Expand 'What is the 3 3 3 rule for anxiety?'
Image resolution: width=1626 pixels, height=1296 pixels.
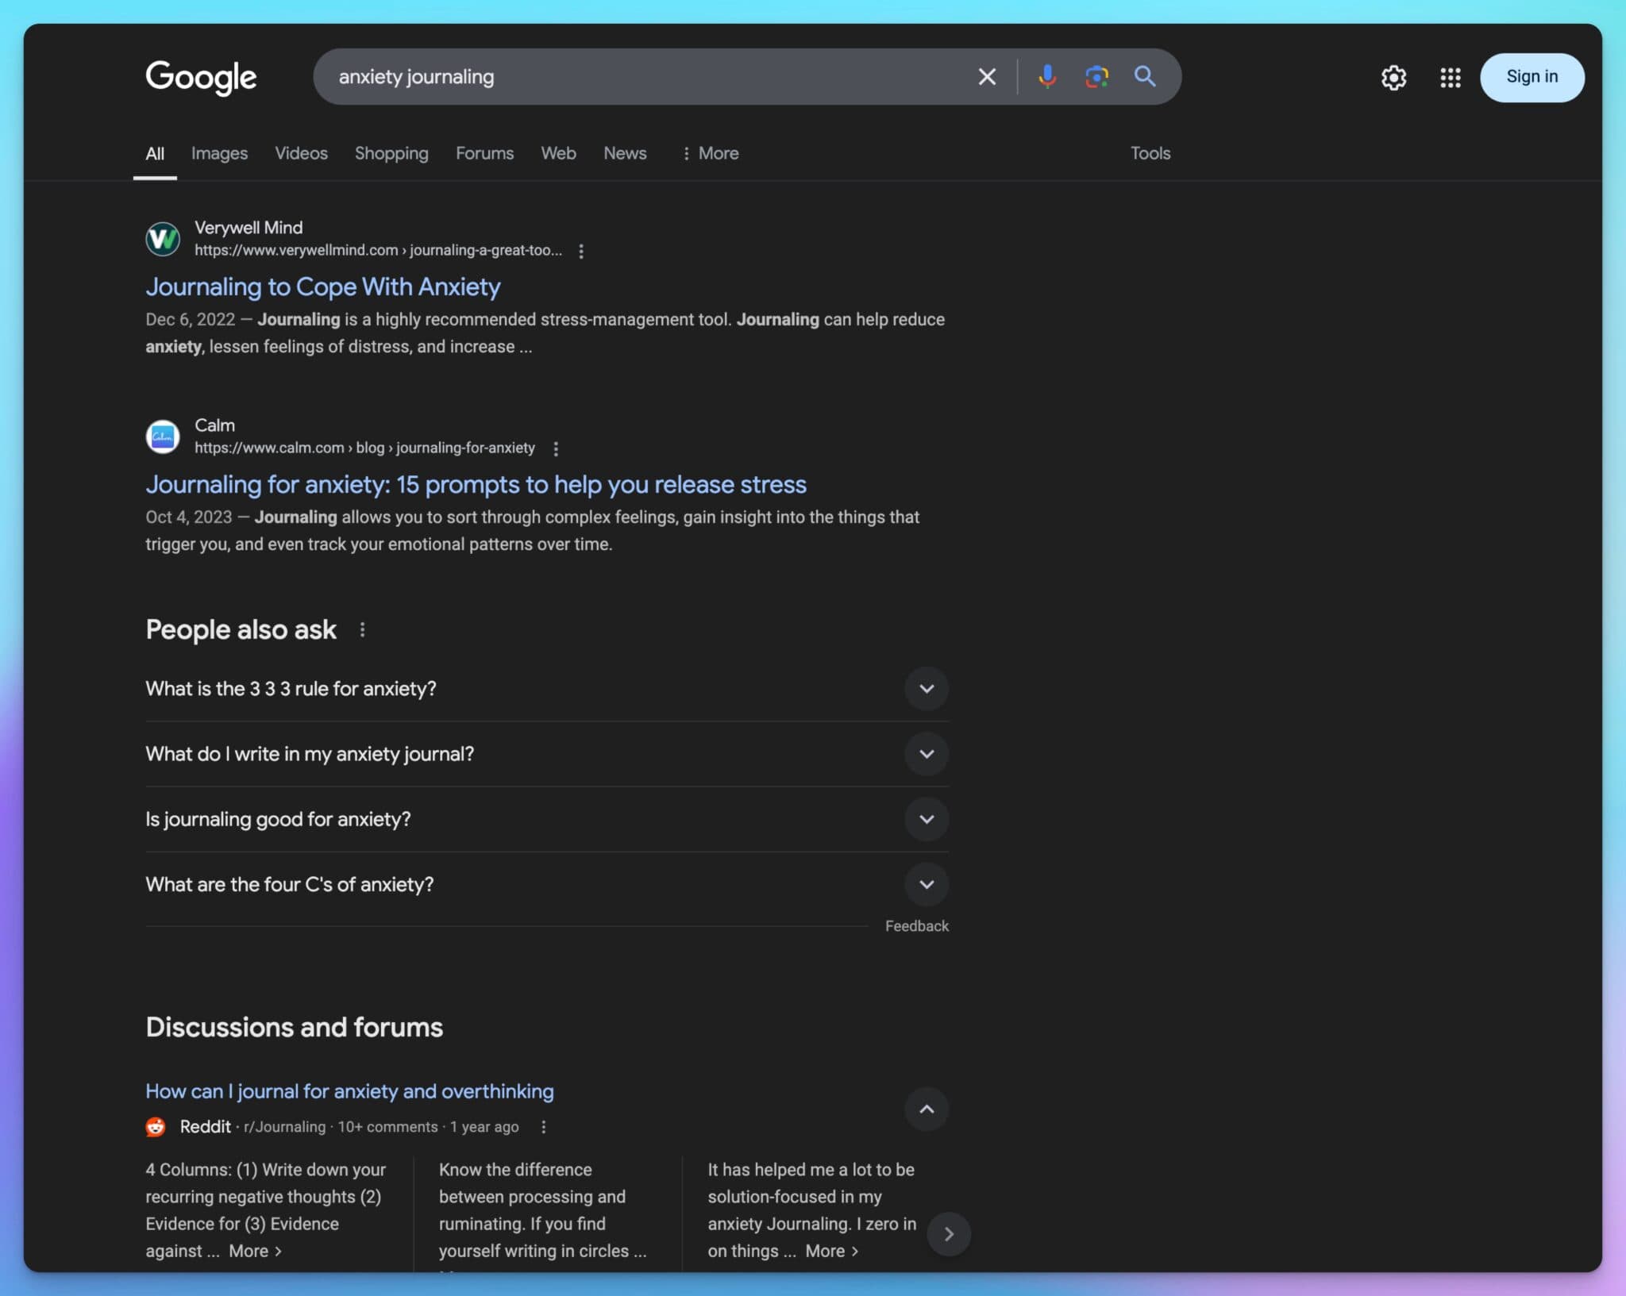(x=927, y=689)
